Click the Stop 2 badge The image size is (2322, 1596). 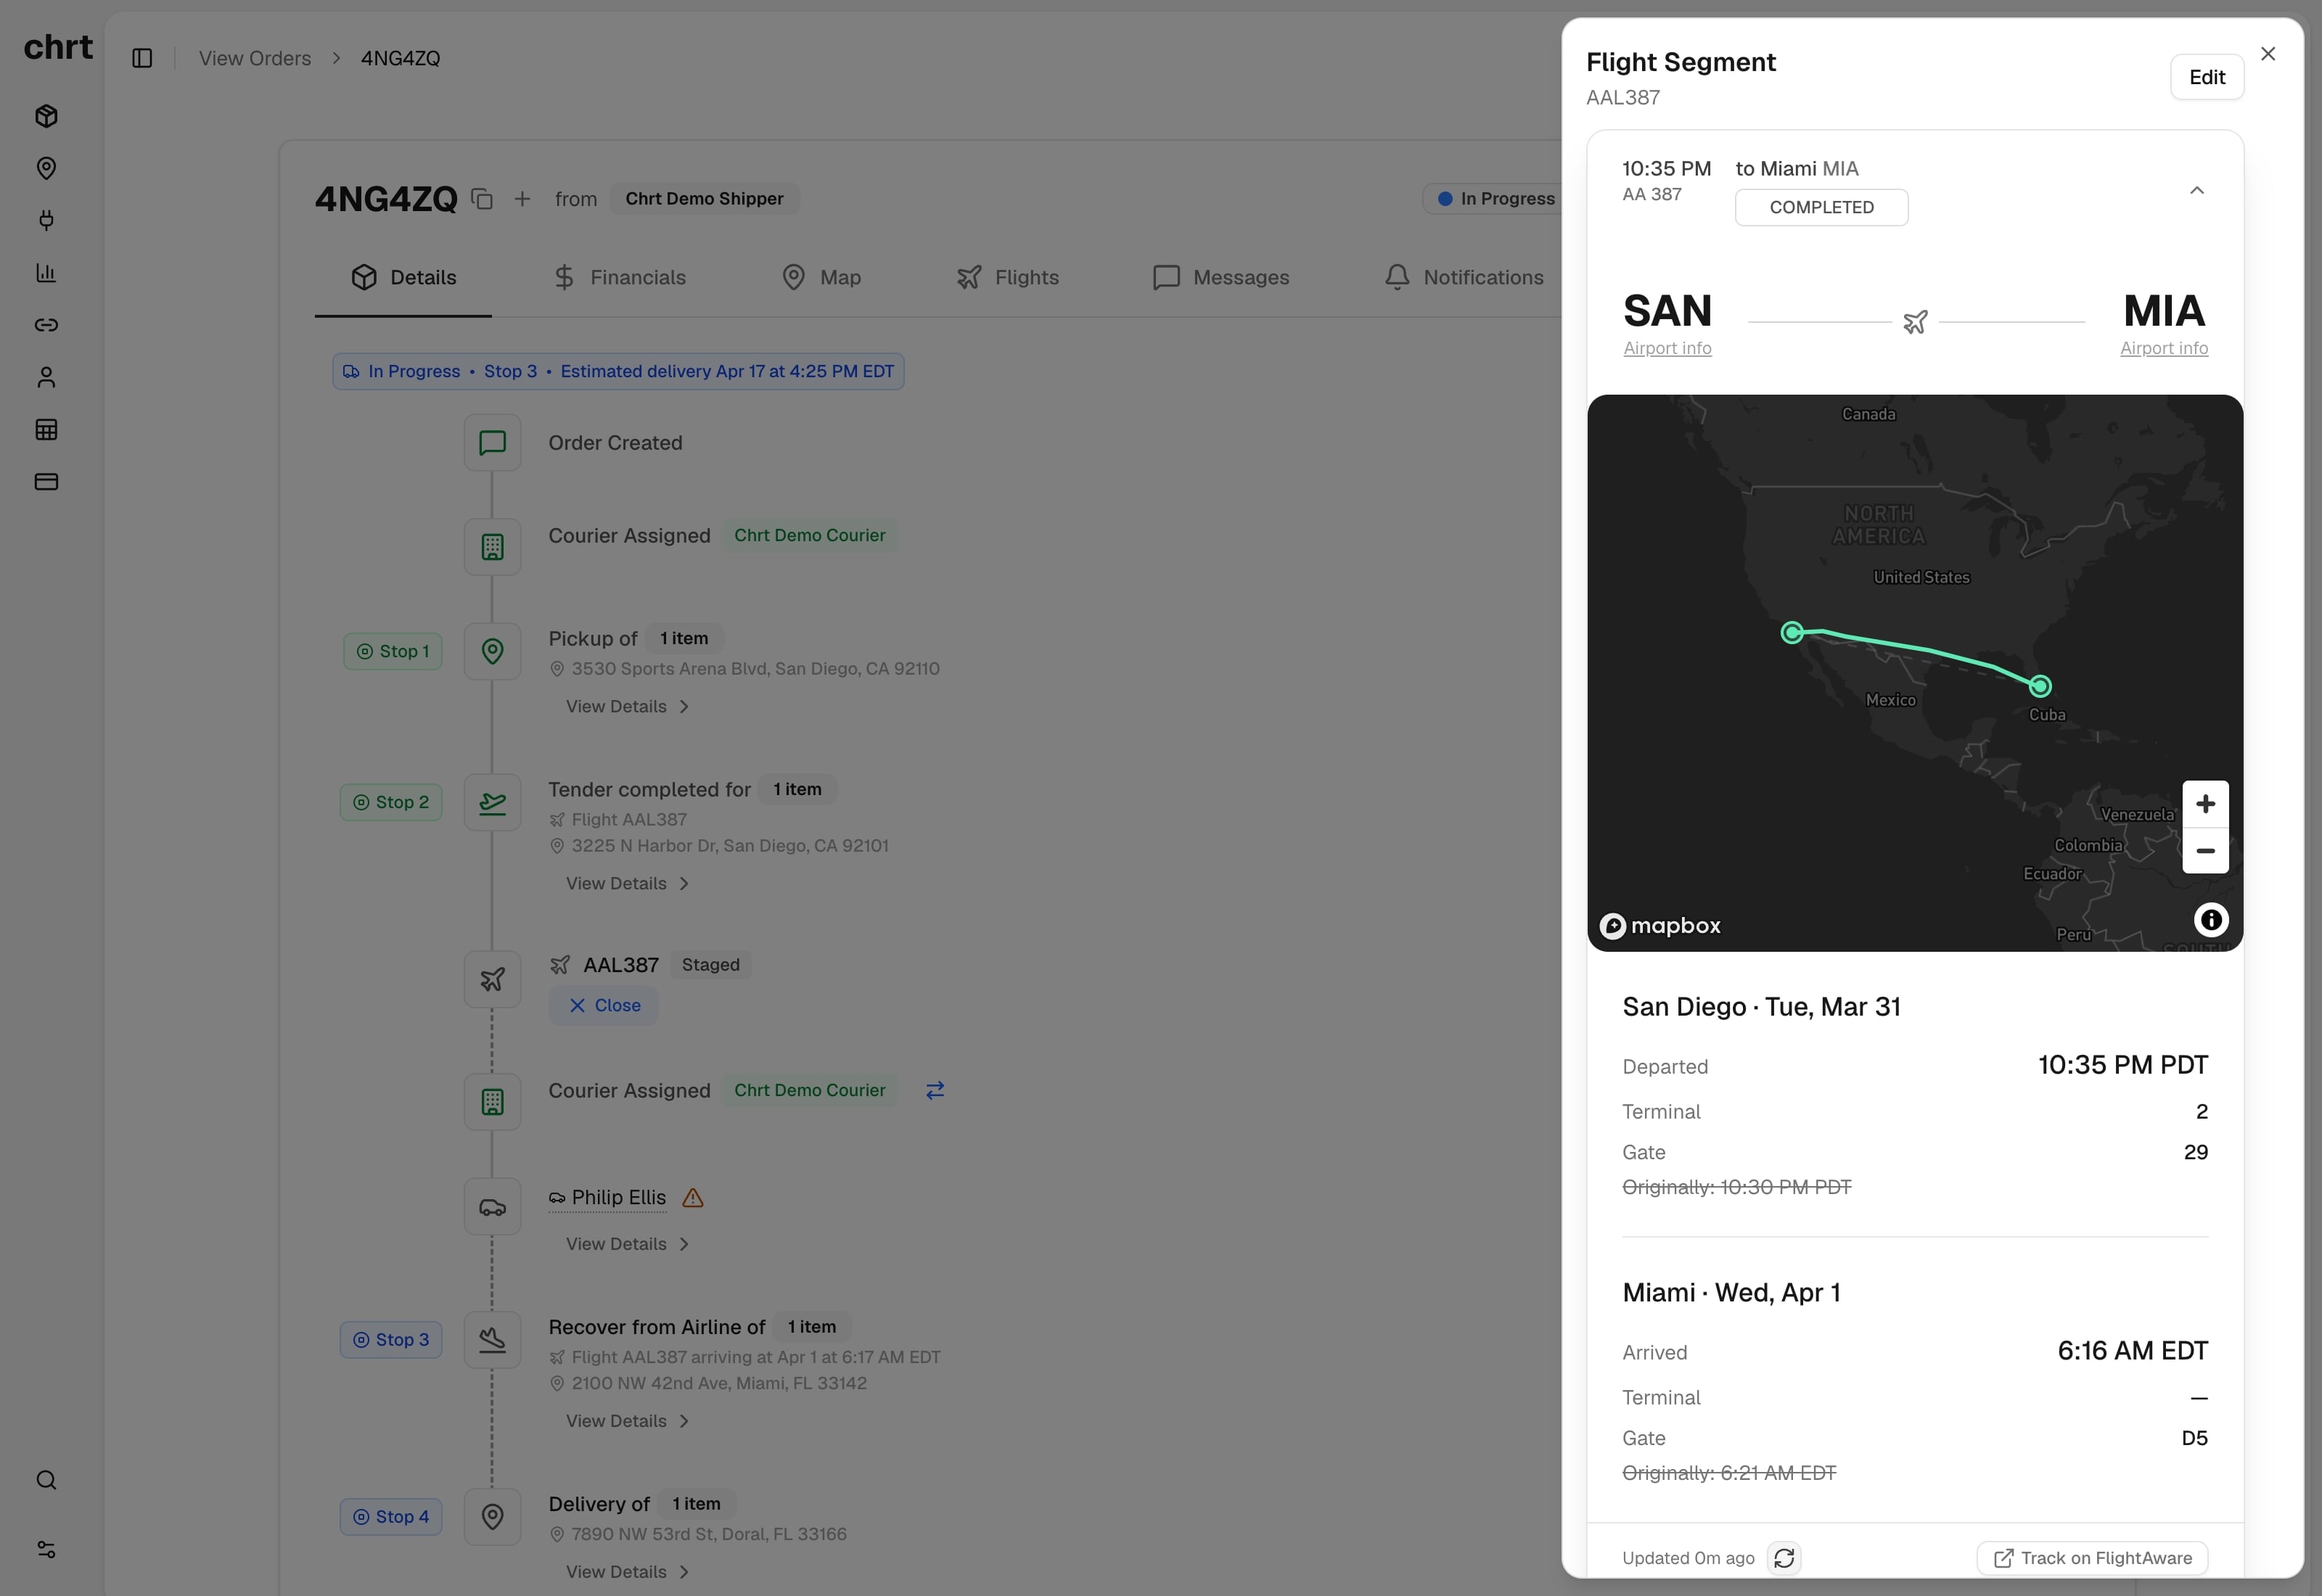click(390, 802)
